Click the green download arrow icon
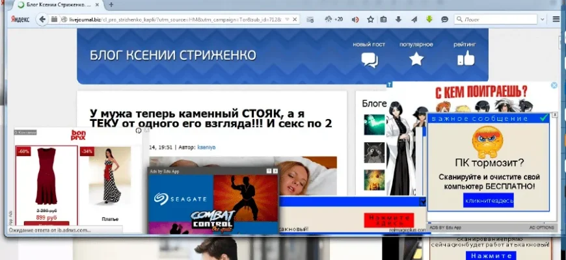Viewport: 566px width, 260px height. pyautogui.click(x=429, y=19)
